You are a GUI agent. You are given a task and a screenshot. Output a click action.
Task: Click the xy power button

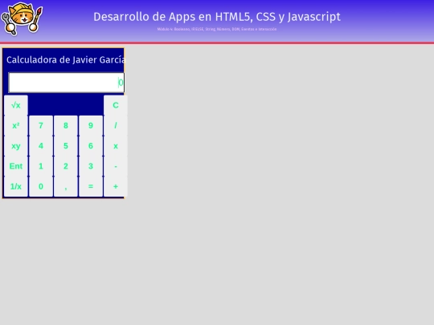(x=16, y=146)
